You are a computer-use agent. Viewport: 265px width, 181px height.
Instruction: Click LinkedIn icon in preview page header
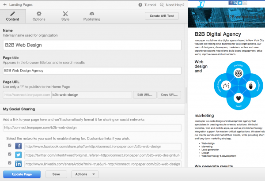[235, 3]
